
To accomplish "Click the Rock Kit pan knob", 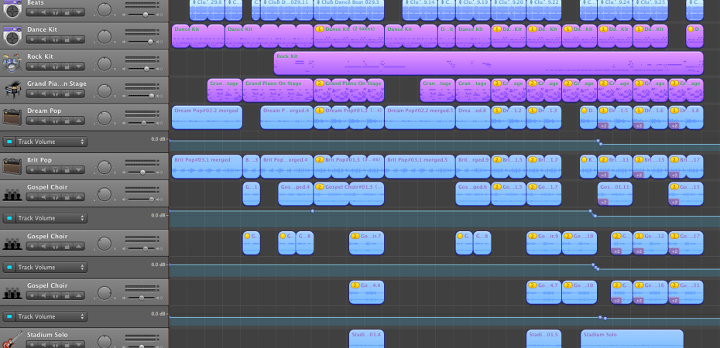I will (x=105, y=63).
